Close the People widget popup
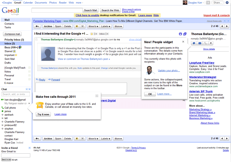This screenshot has width=231, height=162. [183, 42]
